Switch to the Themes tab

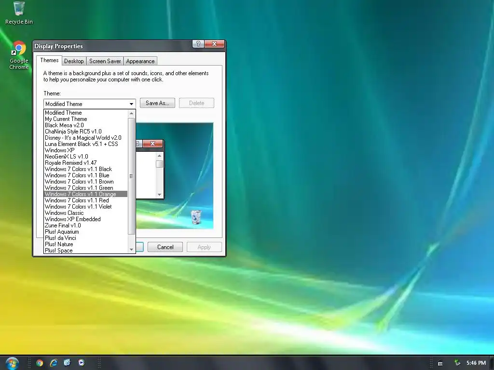click(49, 60)
